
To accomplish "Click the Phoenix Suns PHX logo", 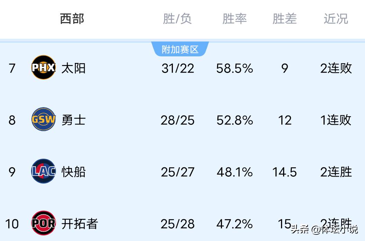I will 43,67.
